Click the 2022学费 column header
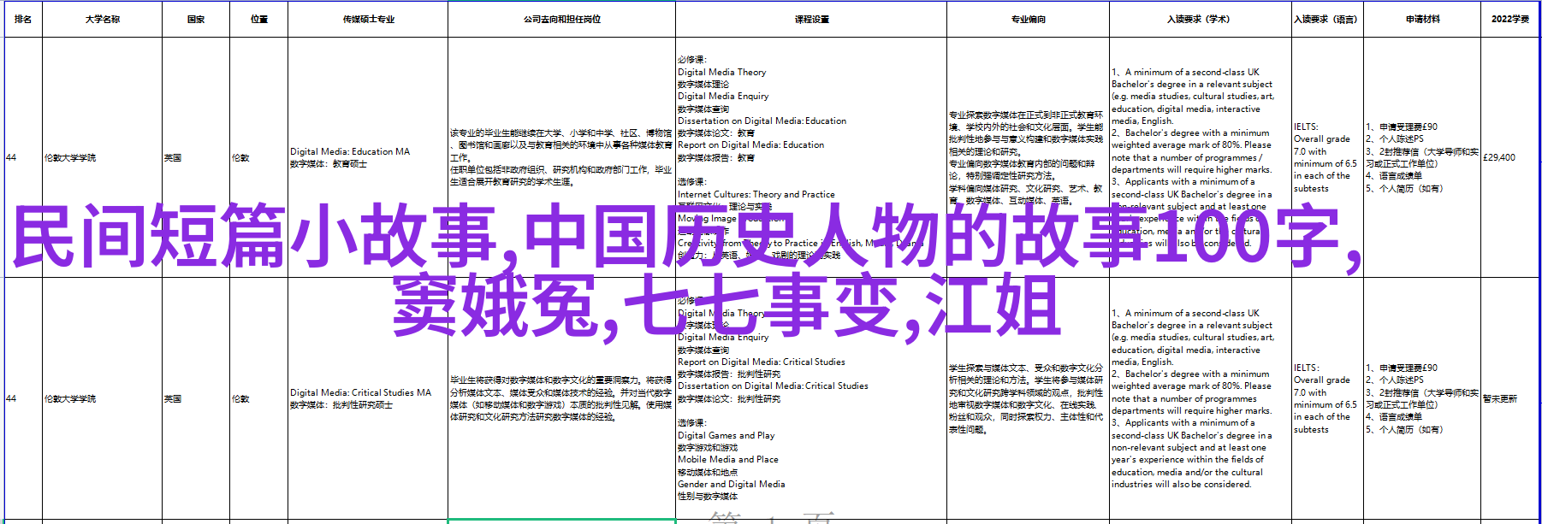Image resolution: width=1542 pixels, height=524 pixels. tap(1509, 19)
